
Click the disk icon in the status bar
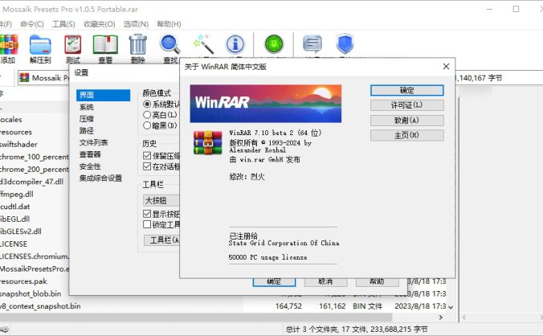(x=5, y=329)
